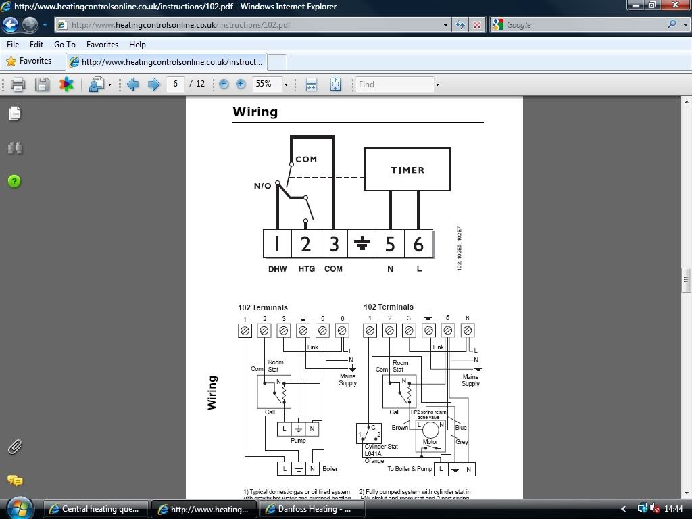Select the fit full page icon
The width and height of the screenshot is (692, 519).
tap(335, 84)
